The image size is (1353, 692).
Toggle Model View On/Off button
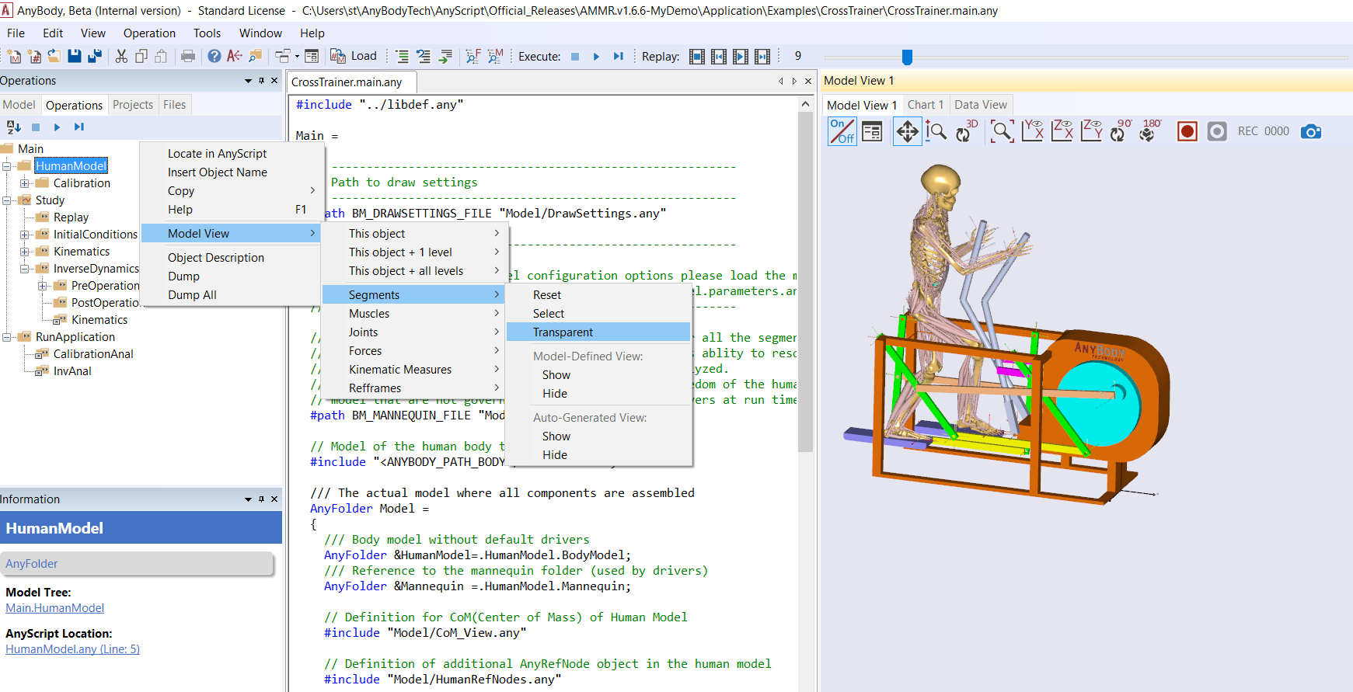(842, 131)
